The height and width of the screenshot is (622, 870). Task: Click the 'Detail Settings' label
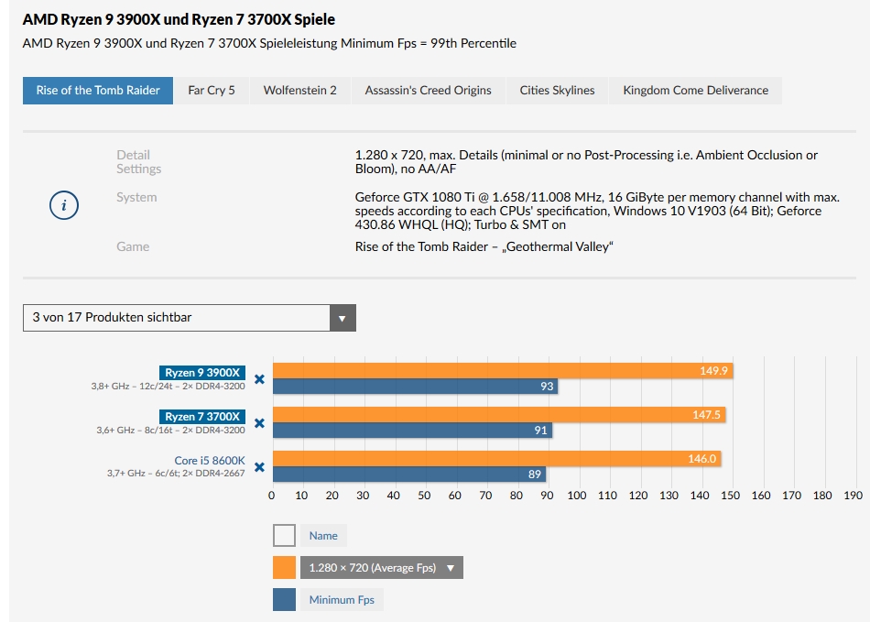(x=138, y=161)
